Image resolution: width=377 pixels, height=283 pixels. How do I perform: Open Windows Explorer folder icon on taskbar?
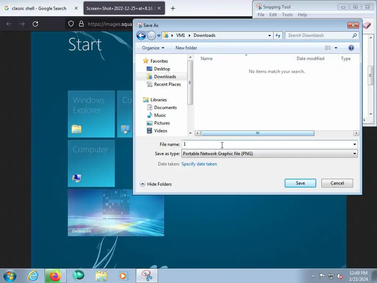coord(101,276)
